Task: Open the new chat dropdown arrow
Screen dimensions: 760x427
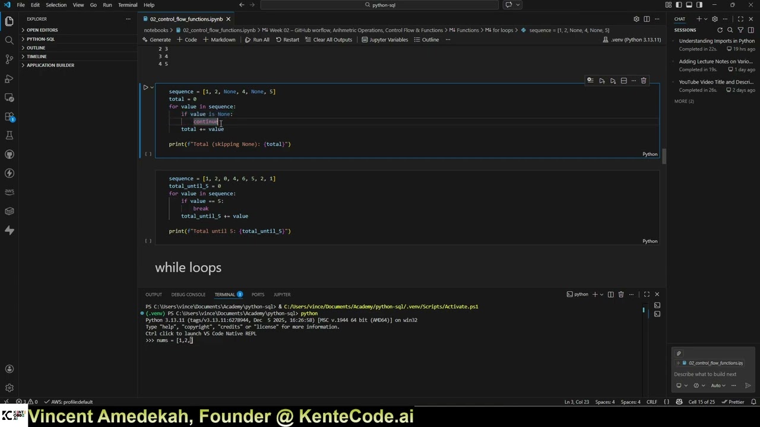Action: [705, 19]
